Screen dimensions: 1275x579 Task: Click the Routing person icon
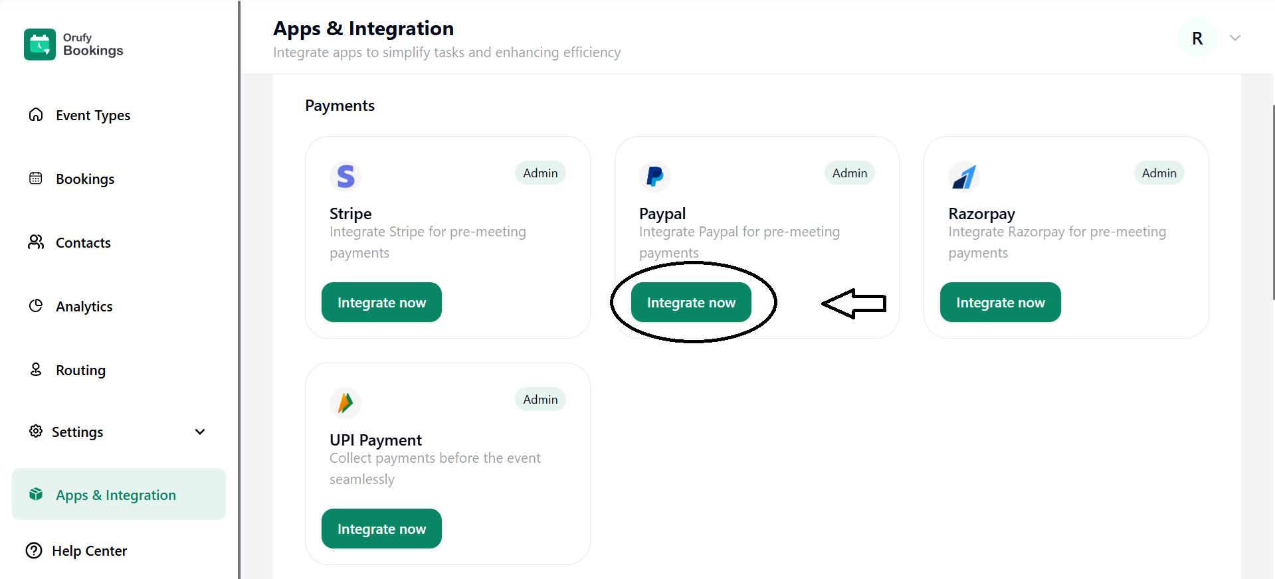point(36,369)
